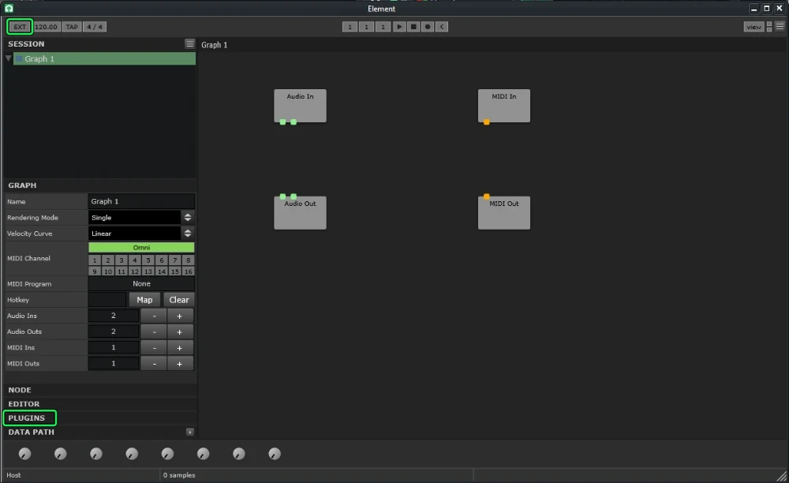
Task: Toggle MIDI channel 16
Action: (x=189, y=271)
